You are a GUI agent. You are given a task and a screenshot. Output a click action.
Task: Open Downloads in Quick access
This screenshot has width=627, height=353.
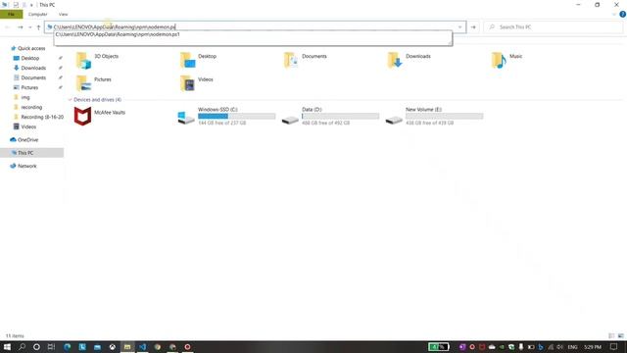pos(33,68)
